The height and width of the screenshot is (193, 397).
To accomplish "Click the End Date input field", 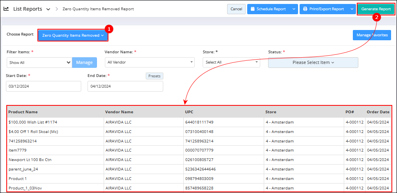I will (125, 86).
